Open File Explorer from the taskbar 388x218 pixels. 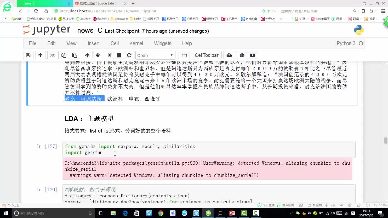click(x=113, y=213)
